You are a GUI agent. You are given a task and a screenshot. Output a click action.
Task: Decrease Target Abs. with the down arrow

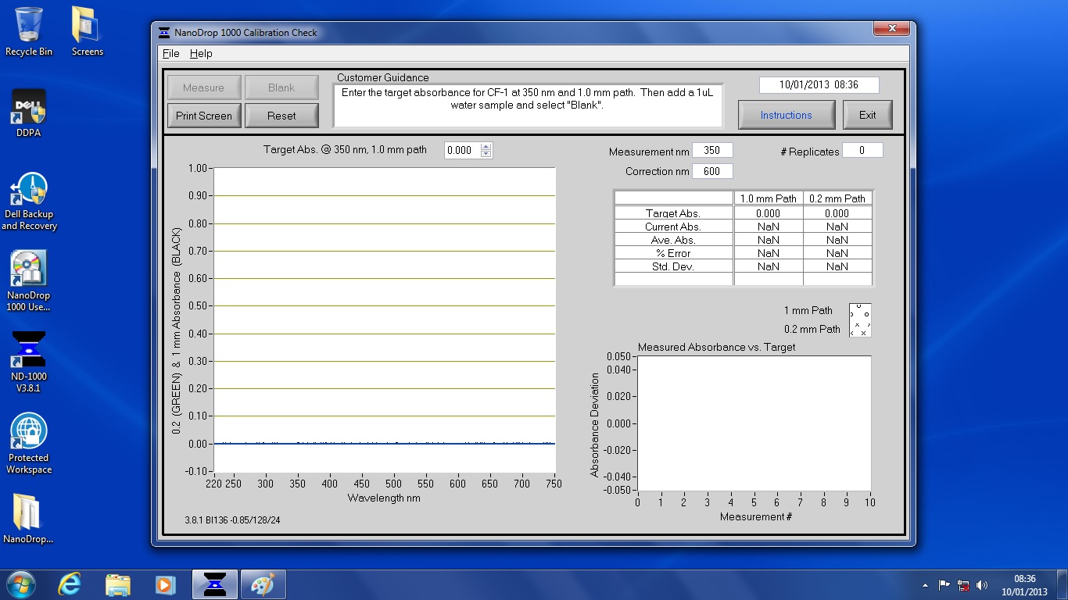(486, 154)
